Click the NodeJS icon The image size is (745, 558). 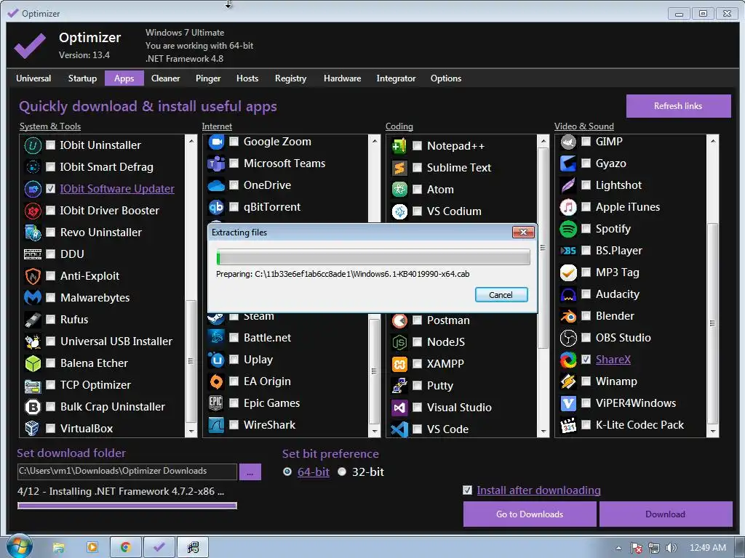point(399,342)
